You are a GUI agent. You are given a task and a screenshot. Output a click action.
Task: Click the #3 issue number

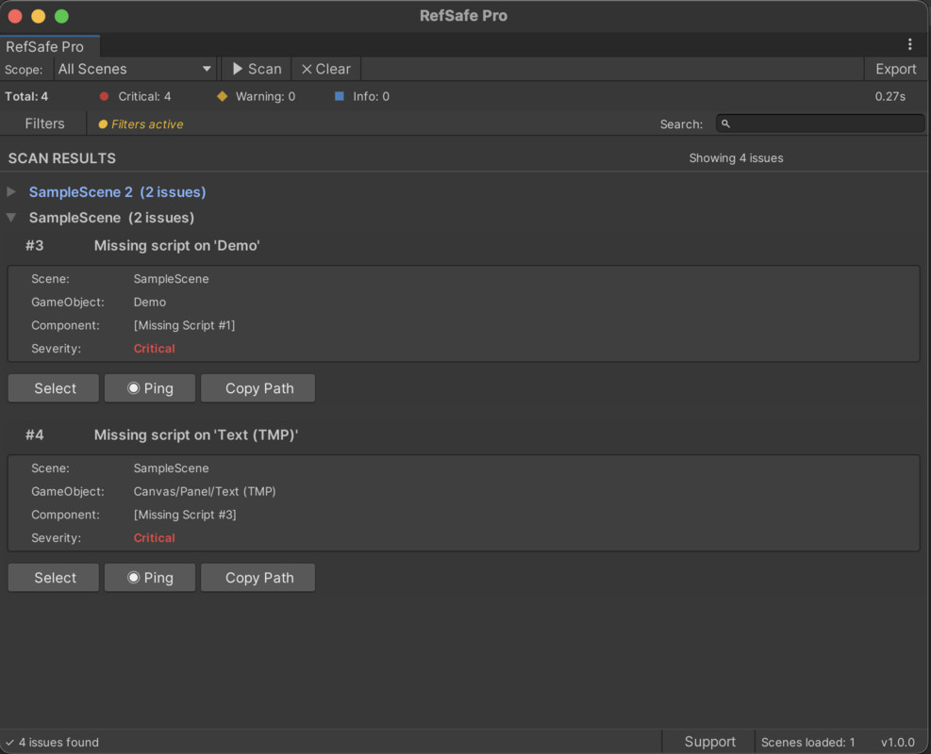coord(35,246)
